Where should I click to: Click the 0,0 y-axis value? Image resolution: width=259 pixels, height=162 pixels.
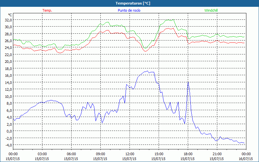tap(9, 131)
